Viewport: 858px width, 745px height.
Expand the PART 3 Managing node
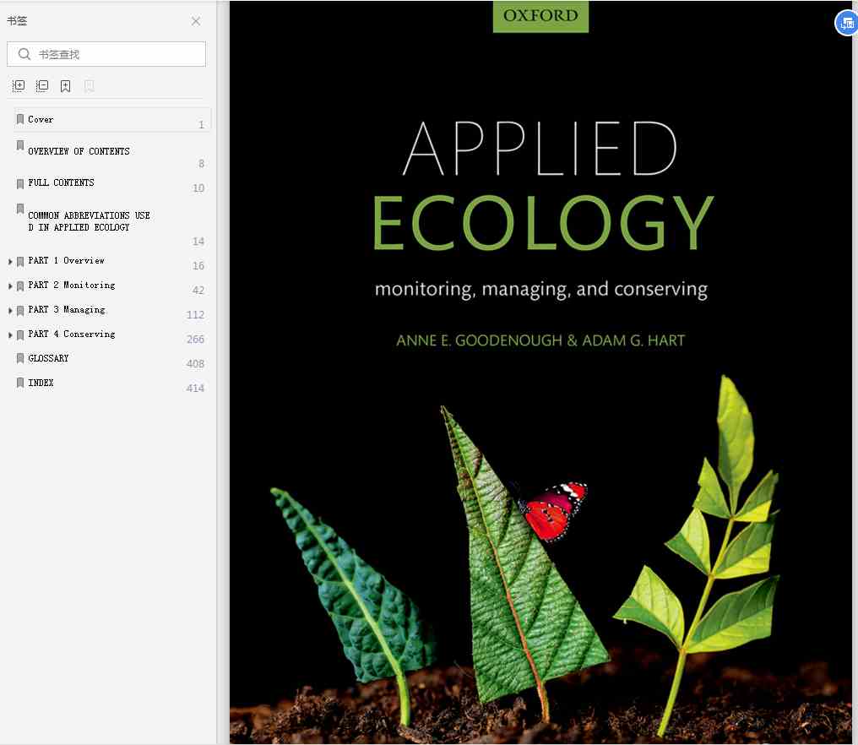10,311
